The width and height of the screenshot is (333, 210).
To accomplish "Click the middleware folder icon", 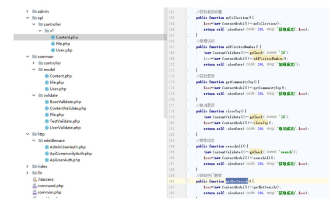I will coord(40,141).
